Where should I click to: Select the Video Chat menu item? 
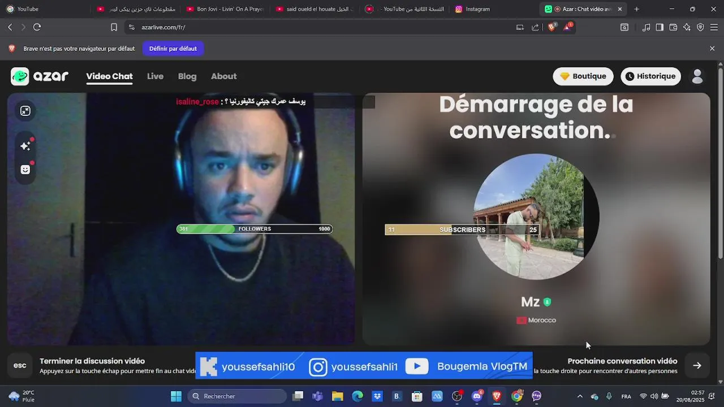click(109, 76)
